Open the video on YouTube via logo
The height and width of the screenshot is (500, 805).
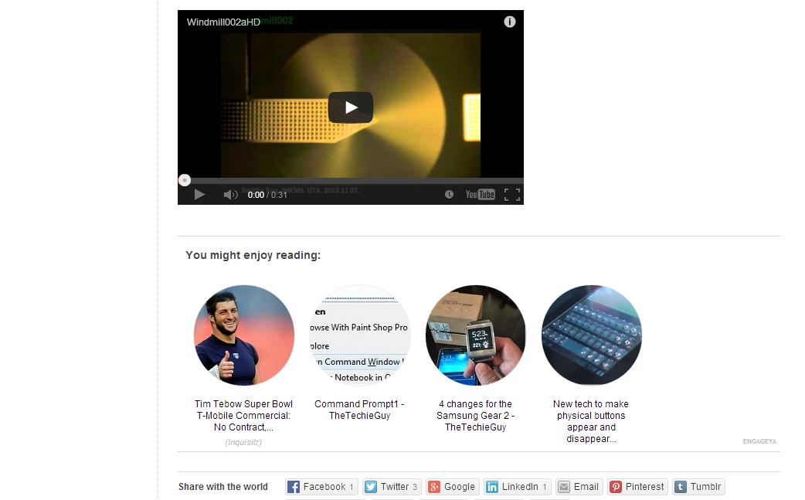[480, 195]
